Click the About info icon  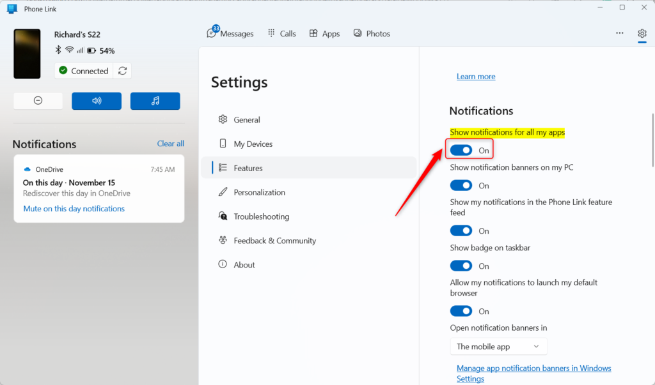pyautogui.click(x=223, y=264)
